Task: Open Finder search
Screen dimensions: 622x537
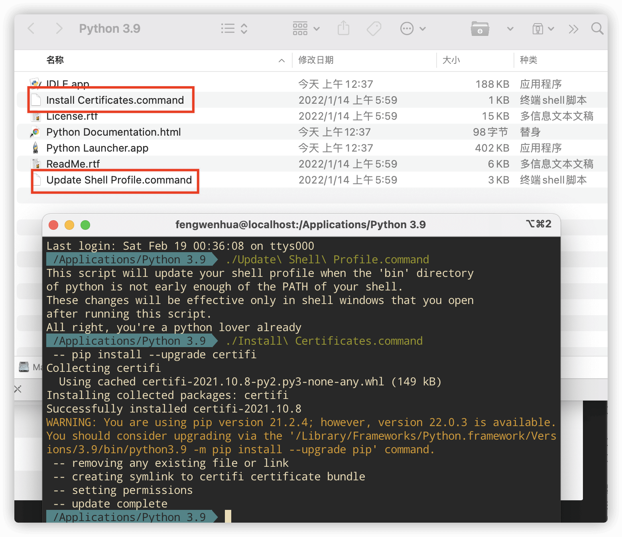Action: click(x=597, y=28)
